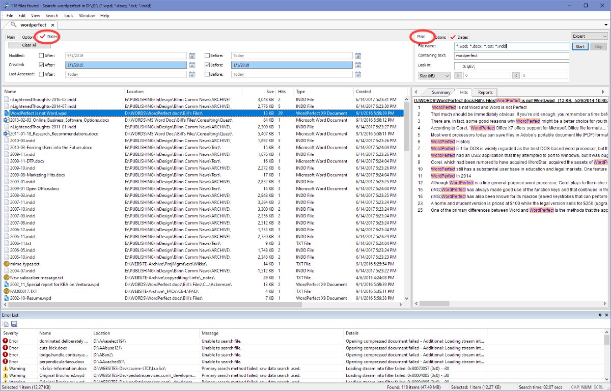Viewport: 611px width, 391px height.
Task: Switch to the Summary tab
Action: pyautogui.click(x=441, y=92)
